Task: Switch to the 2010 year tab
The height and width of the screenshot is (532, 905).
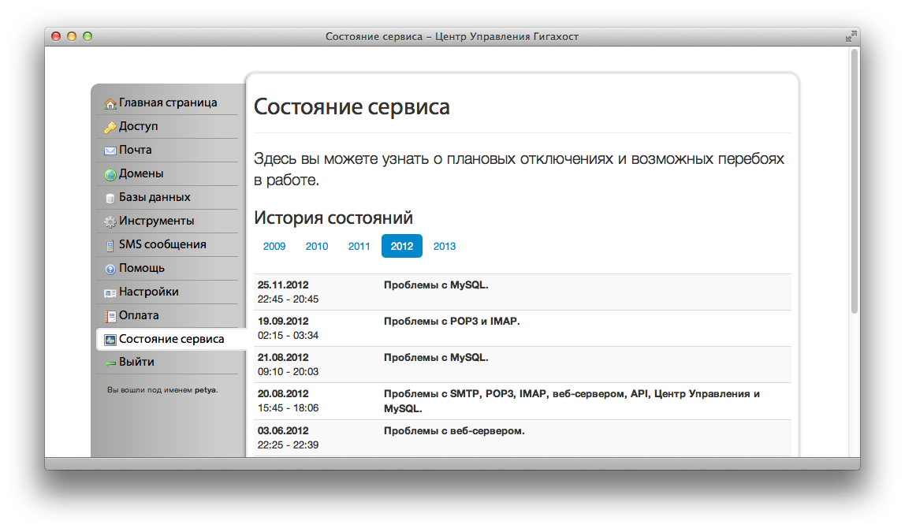Action: click(317, 247)
